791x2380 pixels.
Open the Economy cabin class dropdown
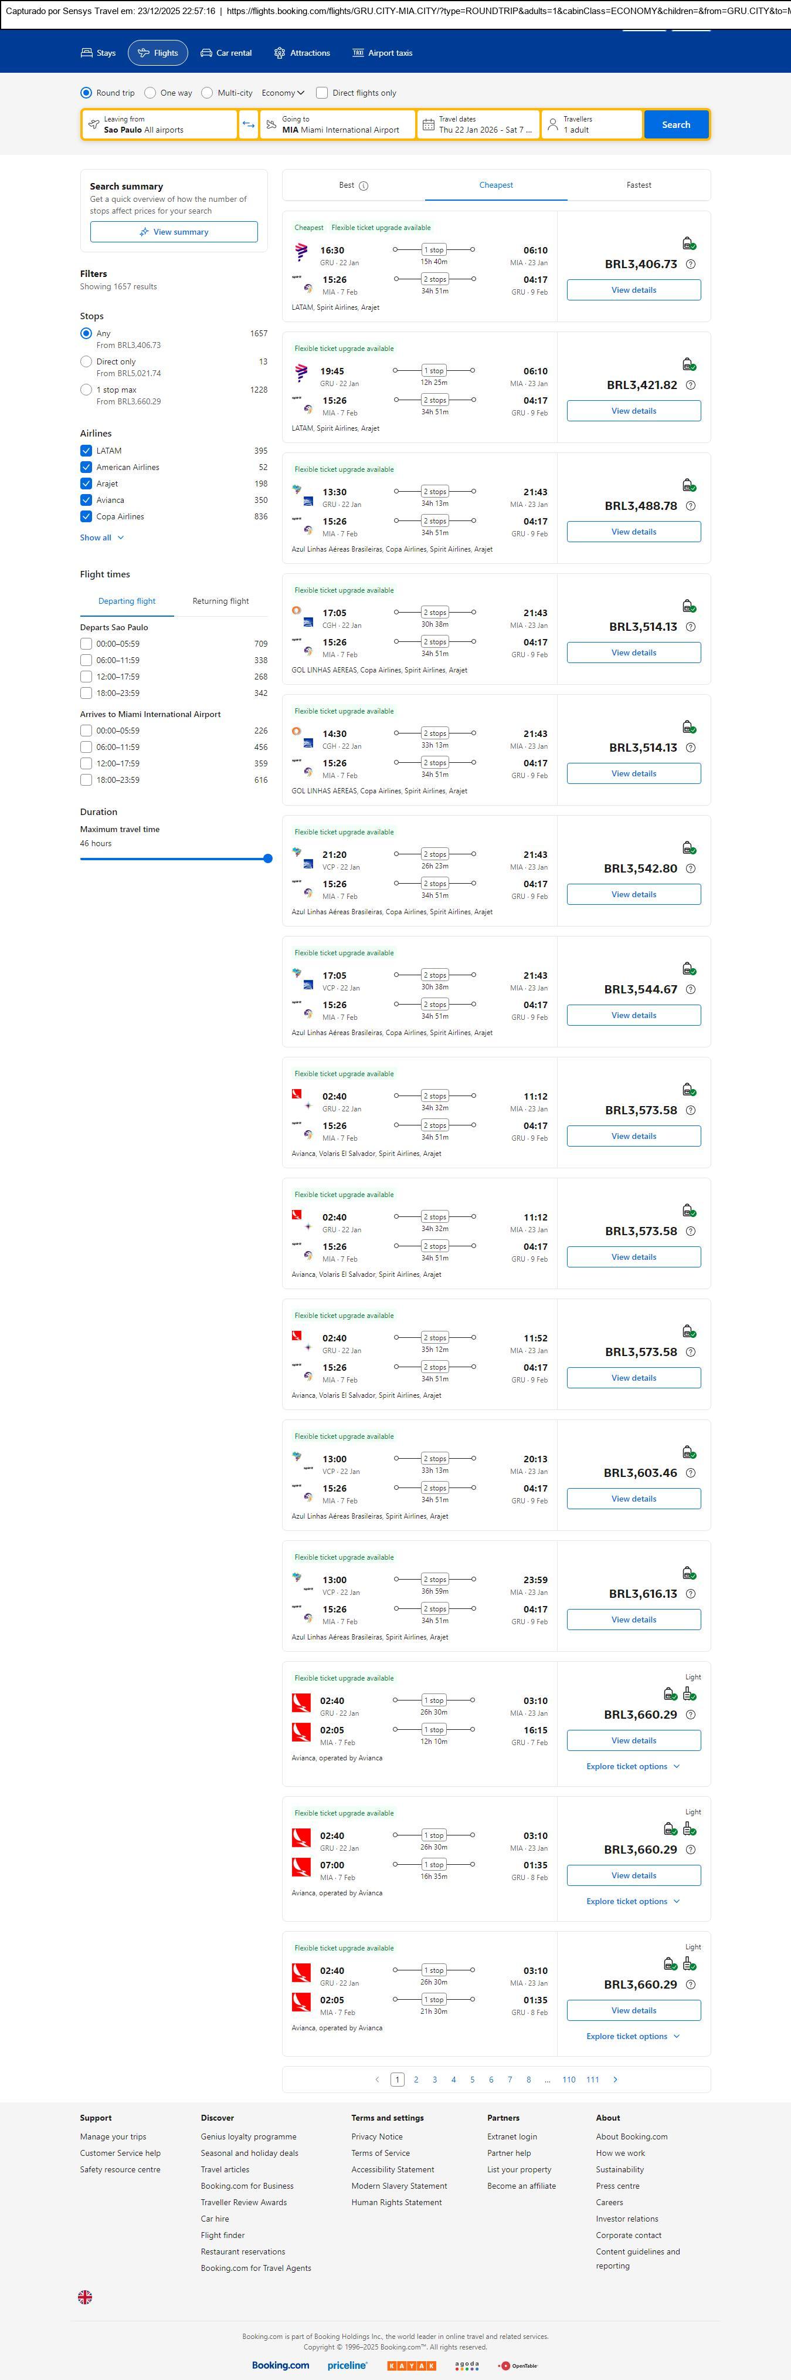tap(283, 93)
